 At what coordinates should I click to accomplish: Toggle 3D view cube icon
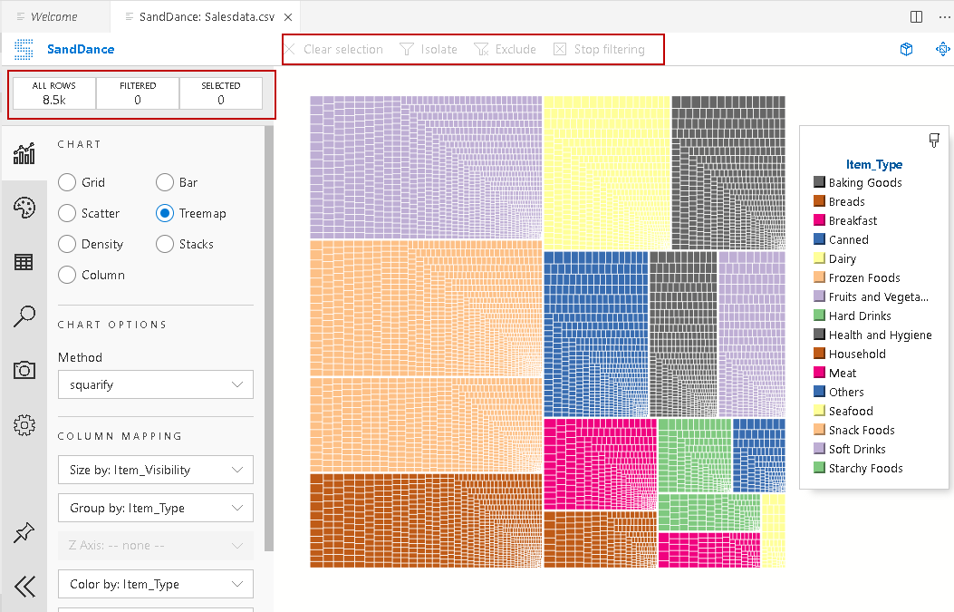906,49
